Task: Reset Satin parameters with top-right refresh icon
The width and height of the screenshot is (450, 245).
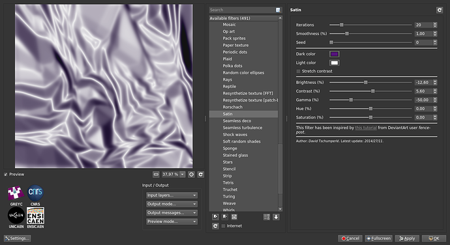Action: pos(440,10)
